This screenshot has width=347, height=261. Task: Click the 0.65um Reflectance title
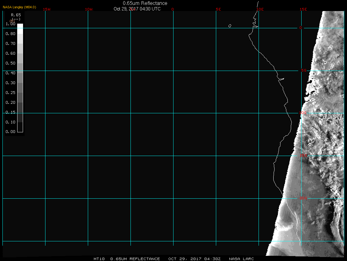(145, 3)
